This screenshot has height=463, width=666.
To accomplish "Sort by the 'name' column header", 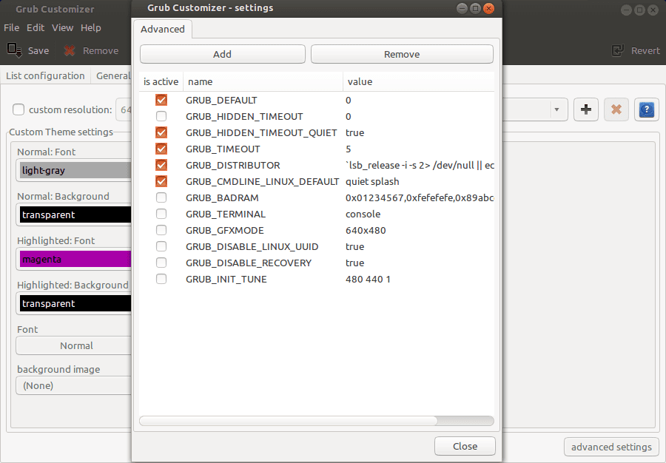I will (x=263, y=81).
